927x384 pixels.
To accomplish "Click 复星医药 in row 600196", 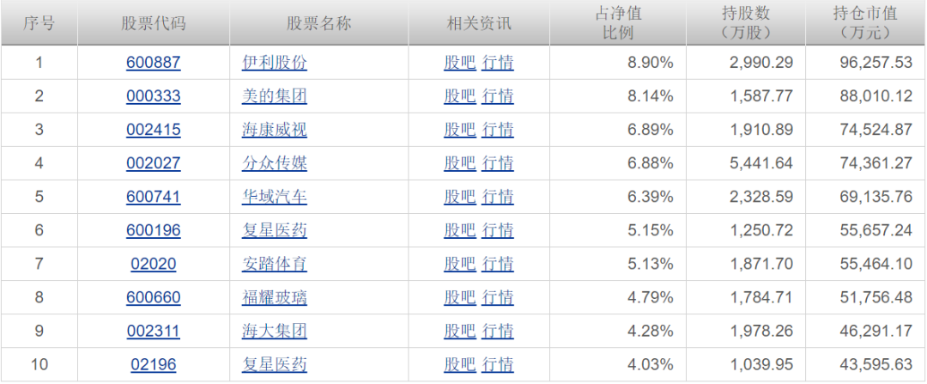I will [x=275, y=229].
